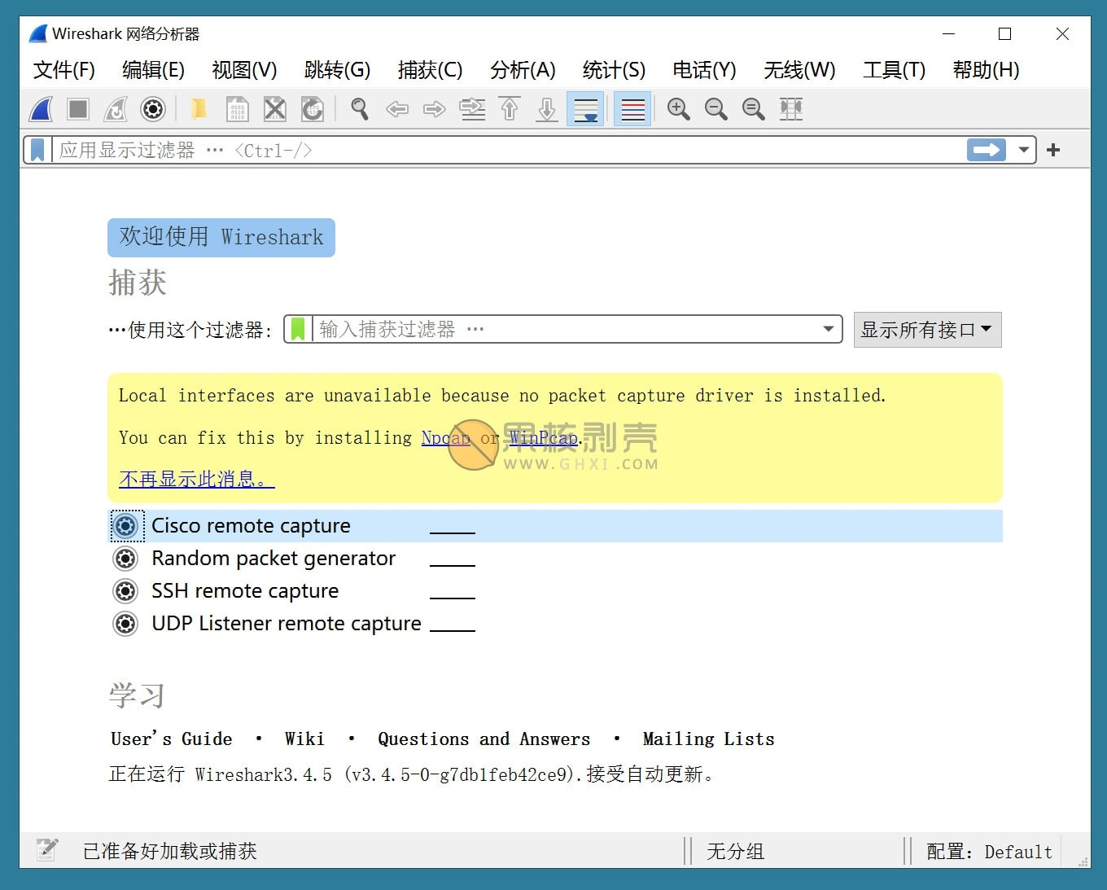
Task: Open the 帮助(H) menu
Action: click(x=986, y=70)
